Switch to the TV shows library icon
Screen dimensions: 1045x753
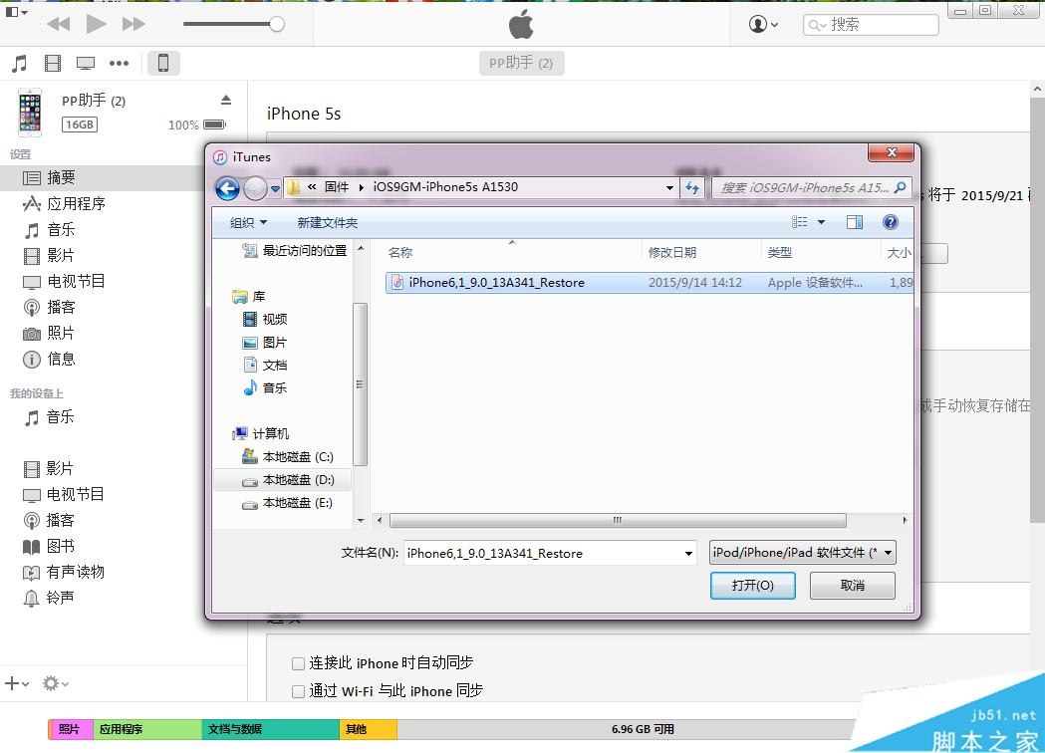click(x=86, y=64)
